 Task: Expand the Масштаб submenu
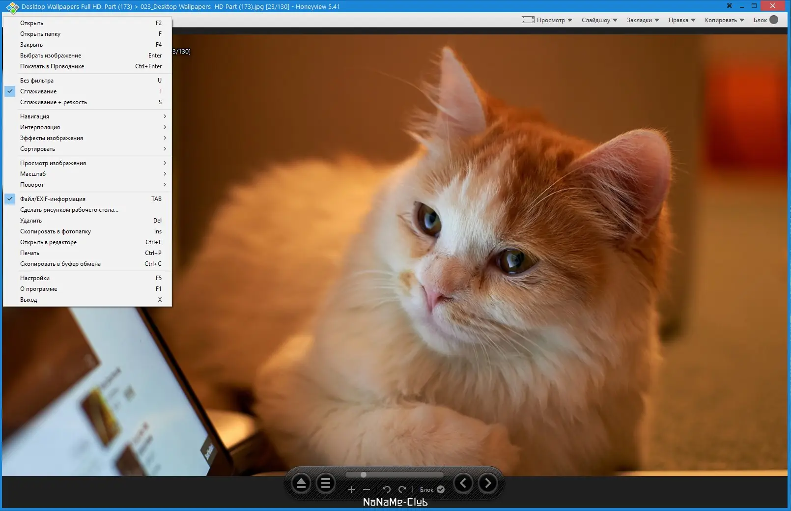click(87, 174)
